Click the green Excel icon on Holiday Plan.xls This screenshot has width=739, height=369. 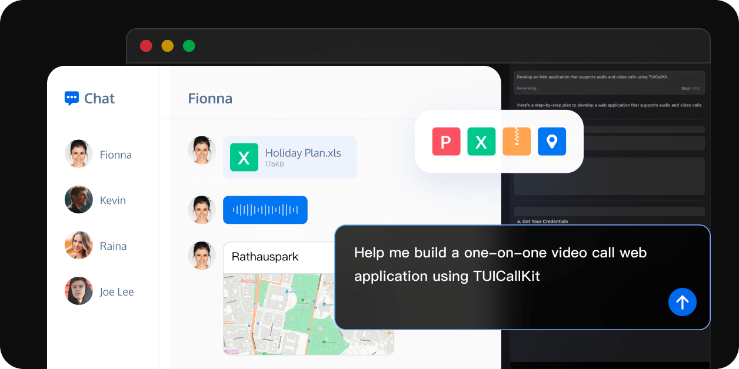[244, 157]
